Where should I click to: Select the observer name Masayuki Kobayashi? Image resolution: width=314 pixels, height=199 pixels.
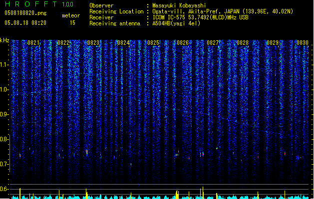click(179, 5)
